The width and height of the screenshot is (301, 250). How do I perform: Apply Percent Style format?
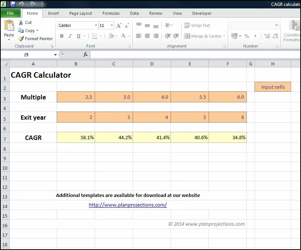point(247,36)
